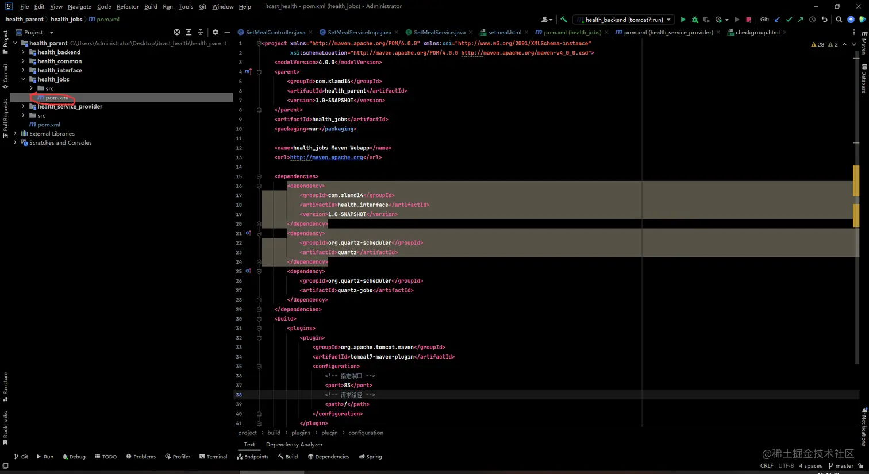Start debugging with the green bug icon
Viewport: 869px width, 474px height.
tap(695, 20)
